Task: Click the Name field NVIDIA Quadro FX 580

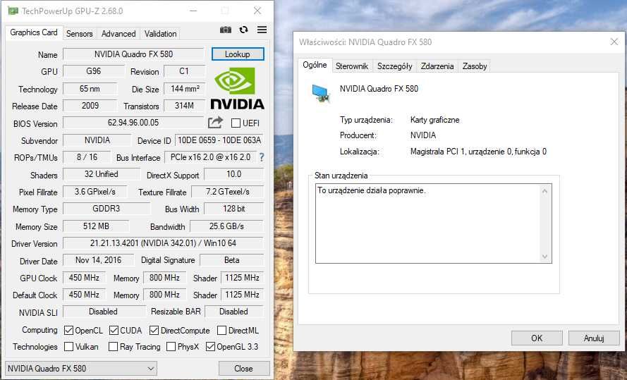Action: [x=133, y=54]
